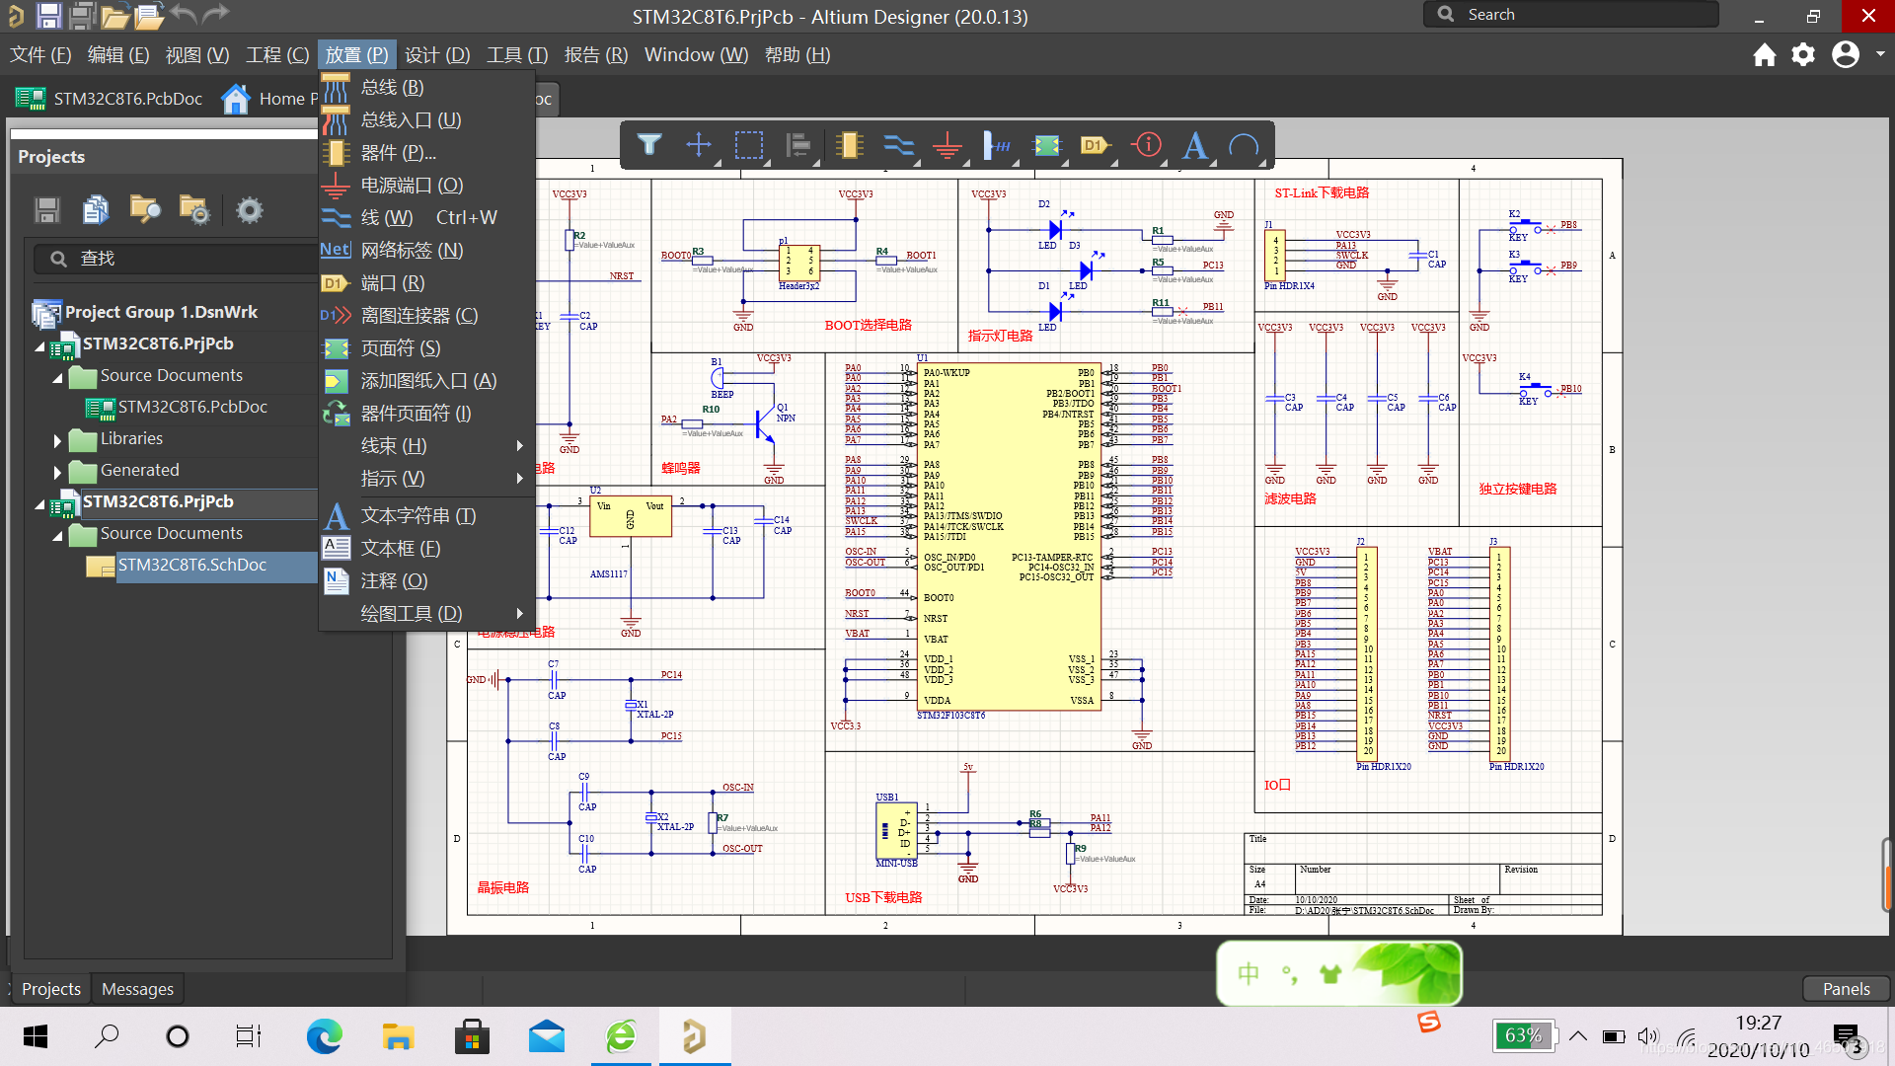Choose 器件 (P)... menu entry
Screen dimensions: 1895x1066
coord(426,153)
